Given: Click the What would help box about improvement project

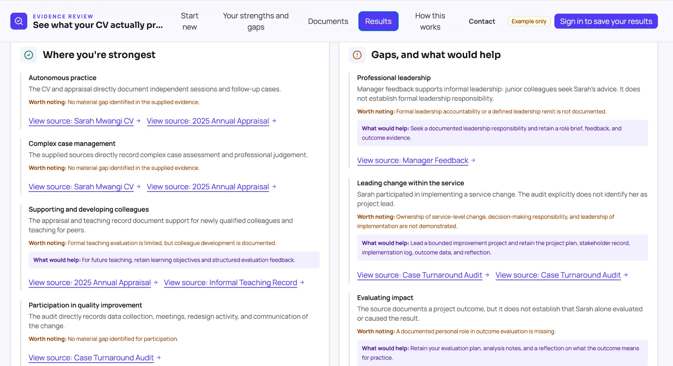Looking at the screenshot, I should [x=502, y=248].
